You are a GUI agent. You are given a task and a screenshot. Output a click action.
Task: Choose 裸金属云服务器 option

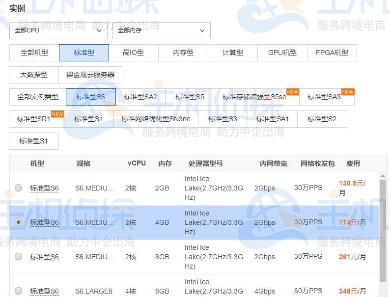[90, 75]
